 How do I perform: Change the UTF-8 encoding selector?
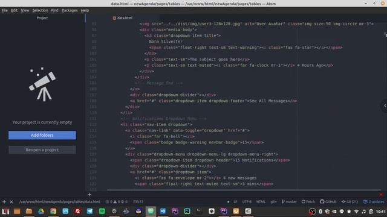tap(247, 202)
